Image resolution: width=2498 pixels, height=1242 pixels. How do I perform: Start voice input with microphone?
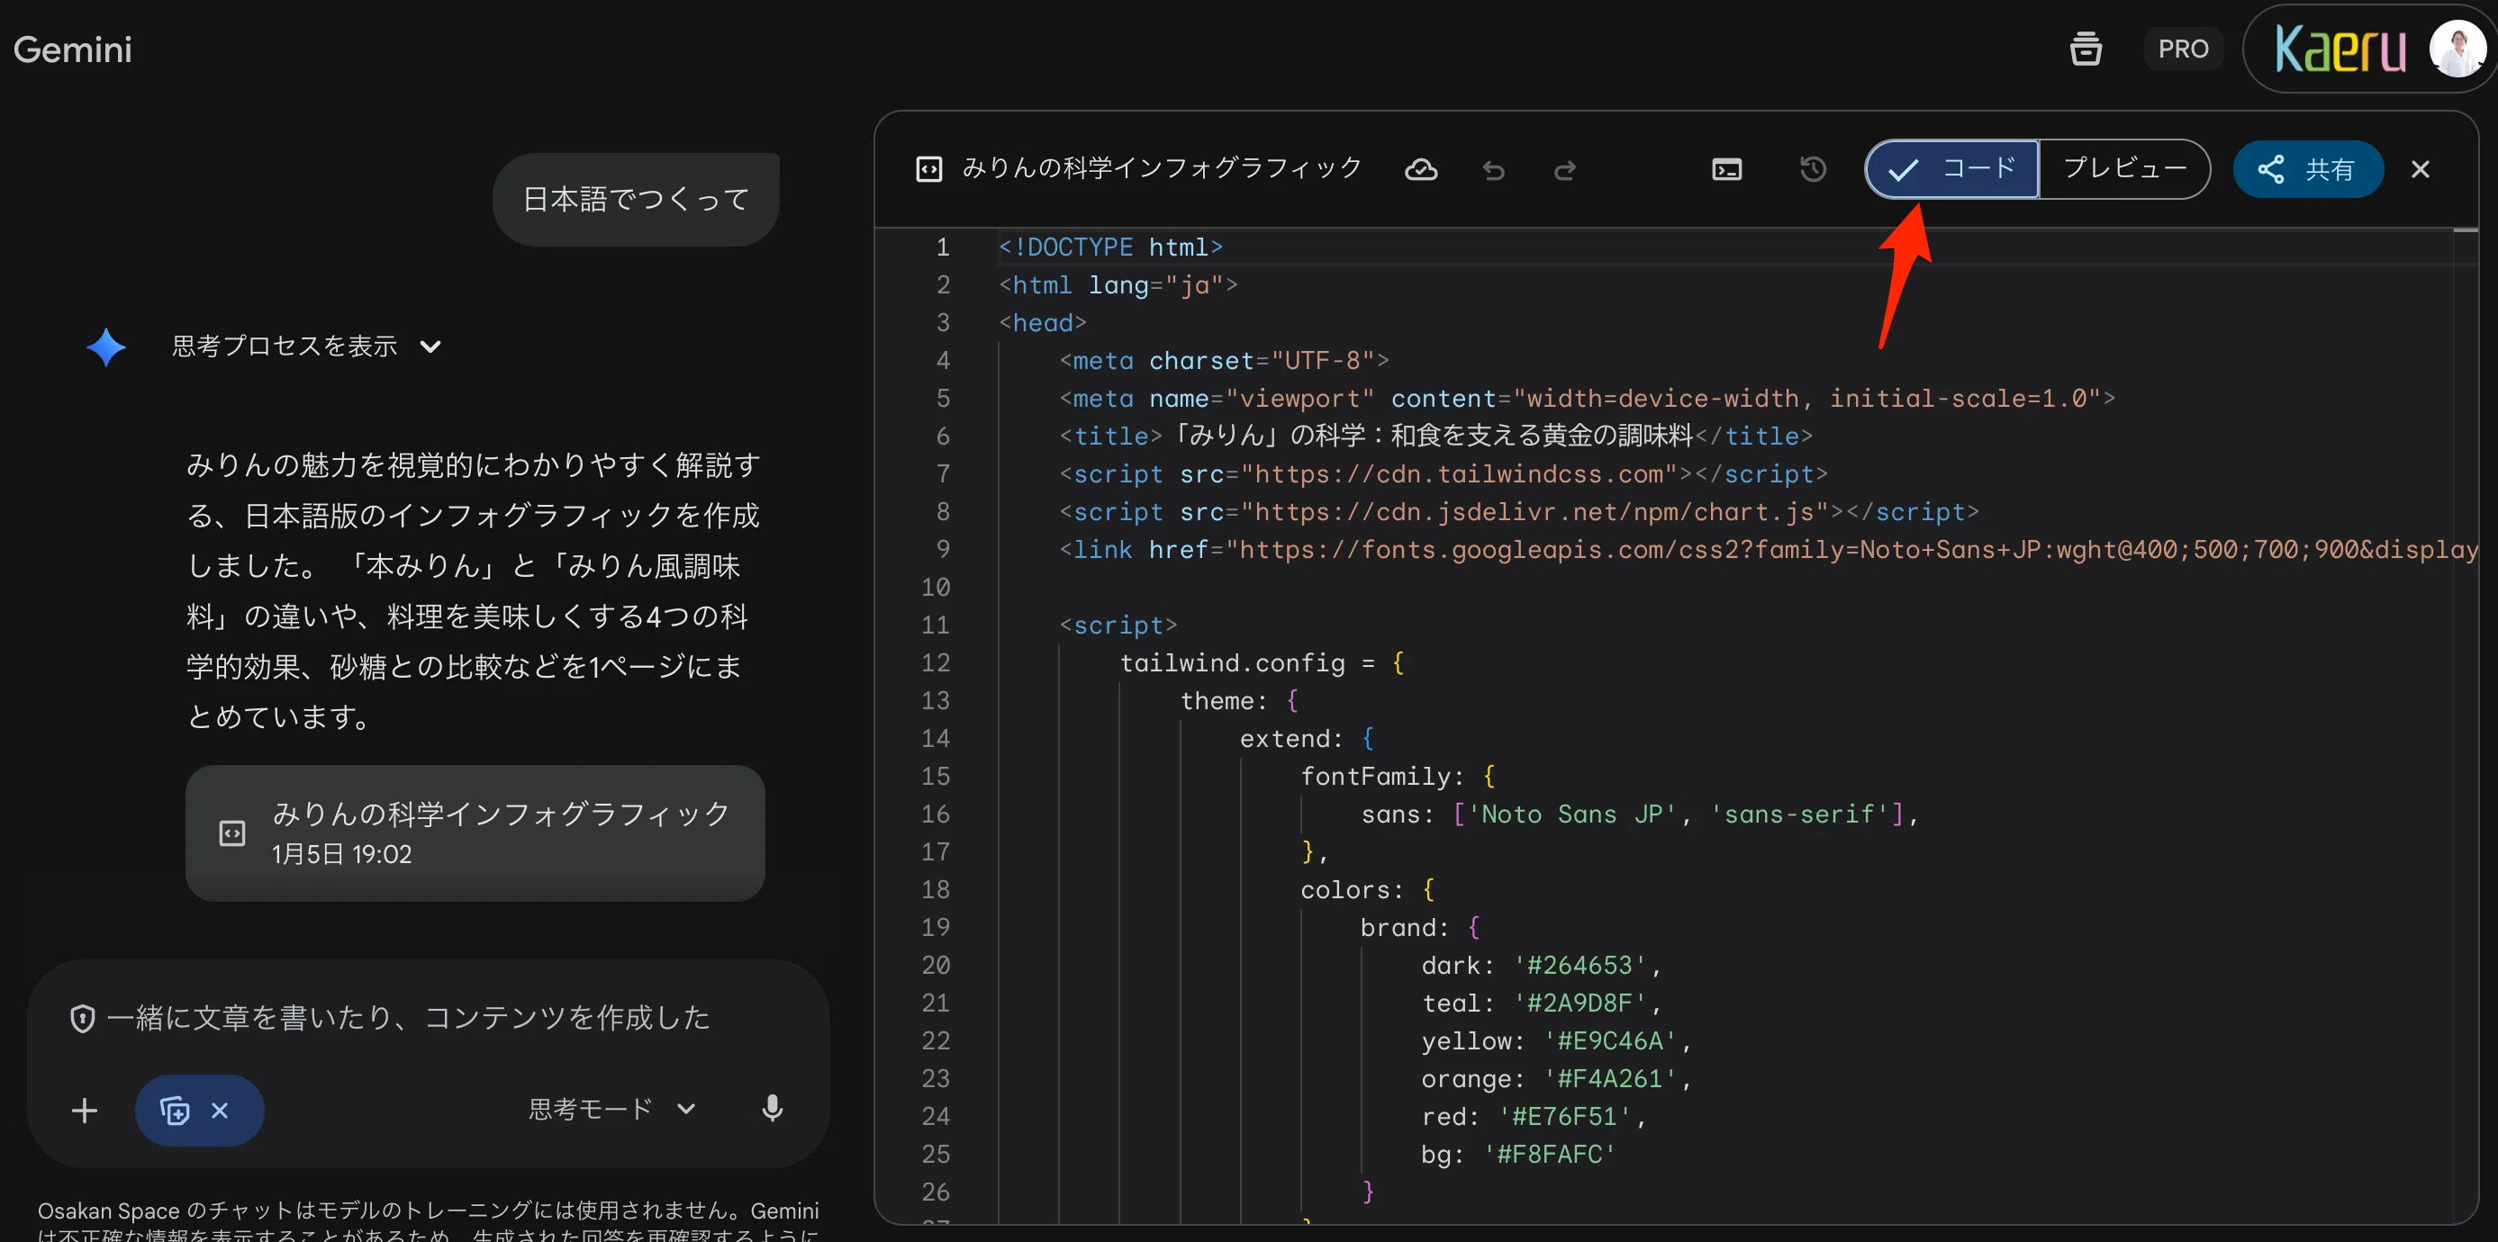coord(772,1109)
